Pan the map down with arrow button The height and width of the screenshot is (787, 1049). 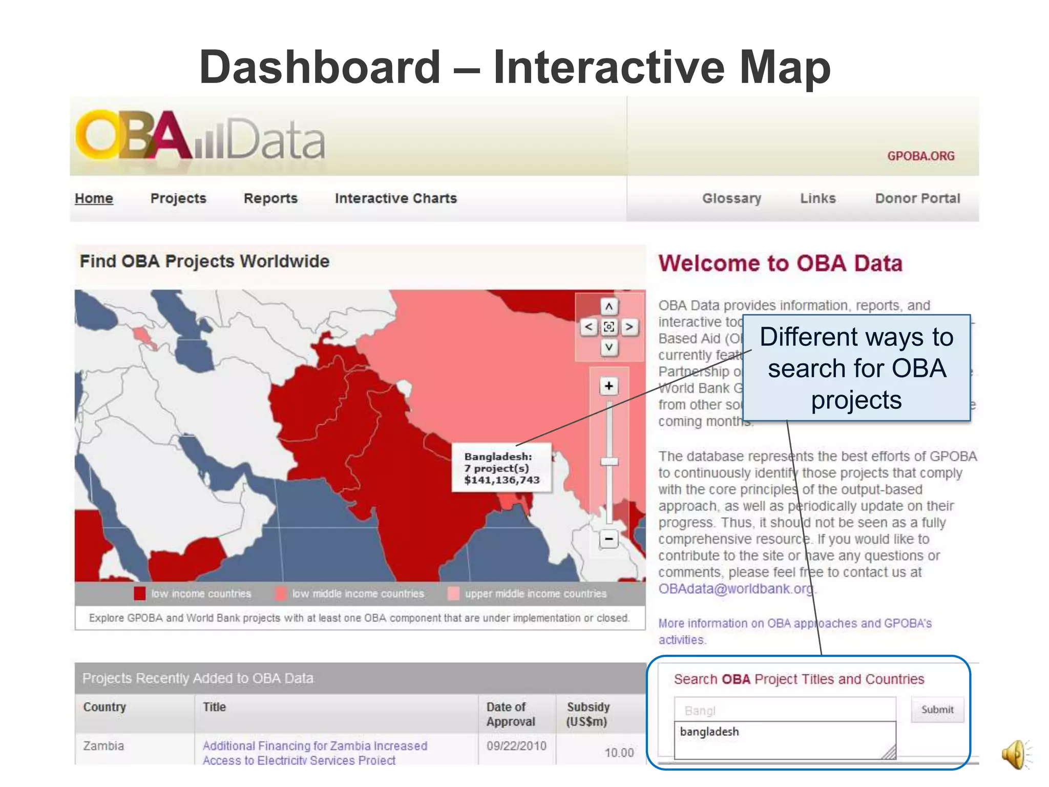click(609, 347)
